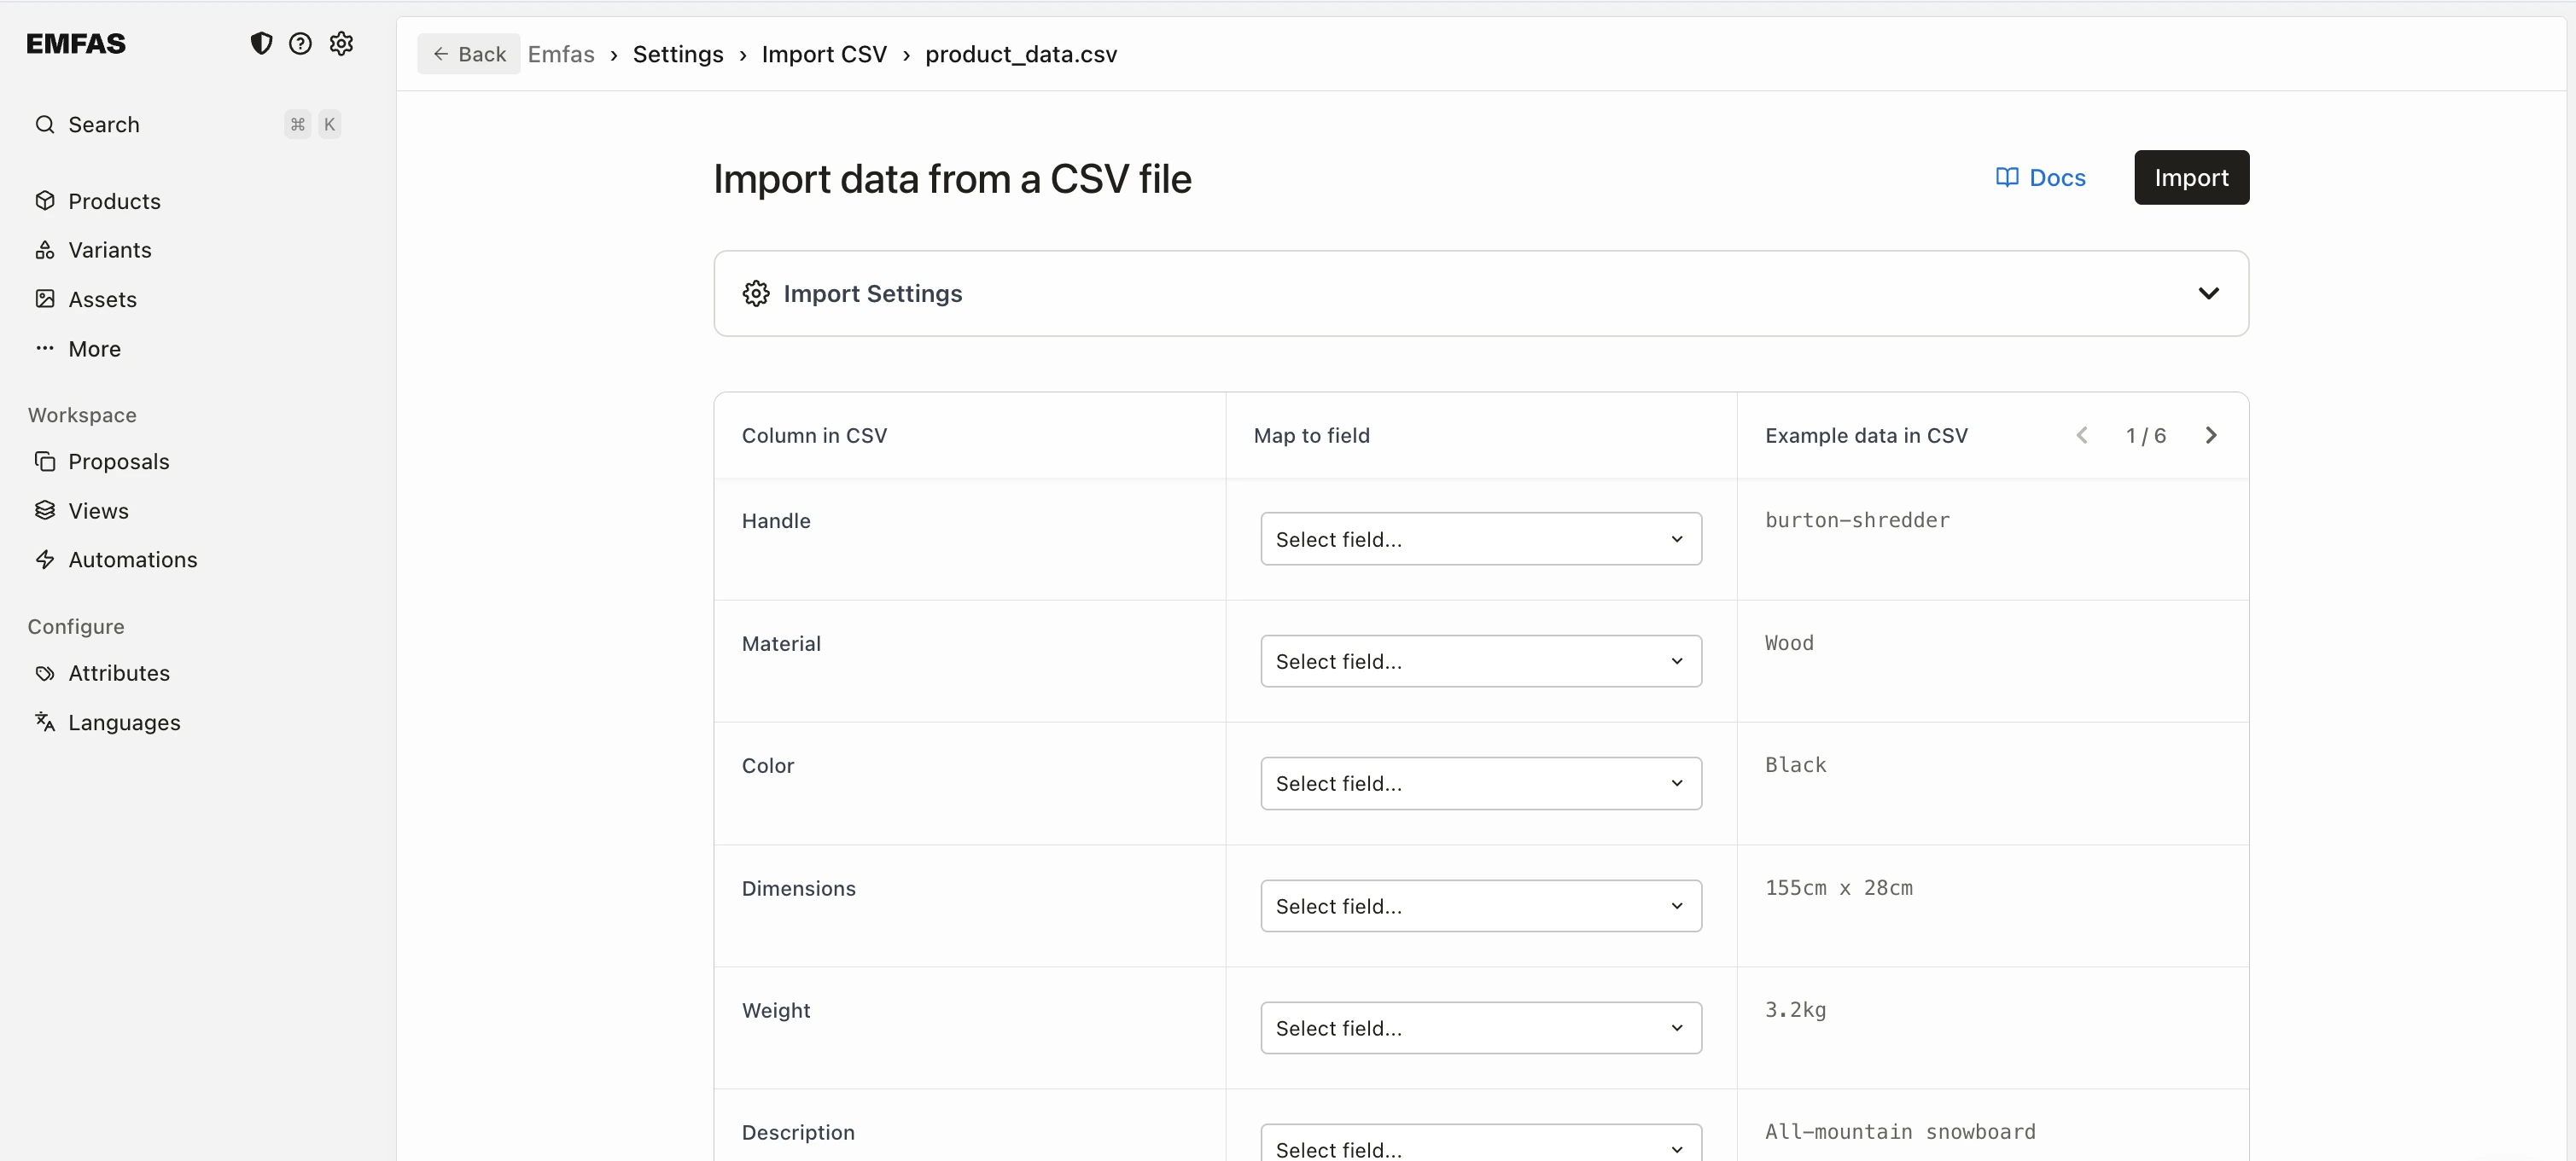Click the Import button
Image resolution: width=2576 pixels, height=1161 pixels.
[x=2191, y=177]
